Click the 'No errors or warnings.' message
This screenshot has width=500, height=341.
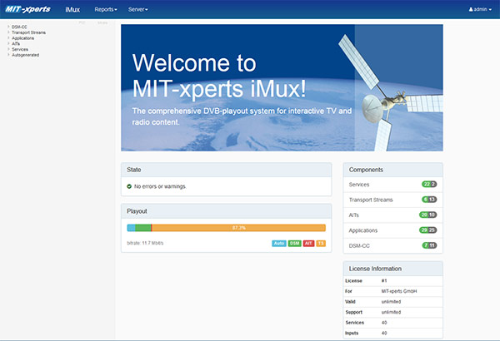pyautogui.click(x=160, y=186)
